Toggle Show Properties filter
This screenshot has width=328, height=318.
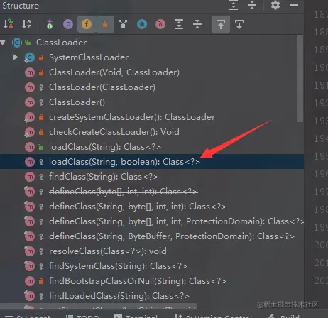tap(68, 24)
